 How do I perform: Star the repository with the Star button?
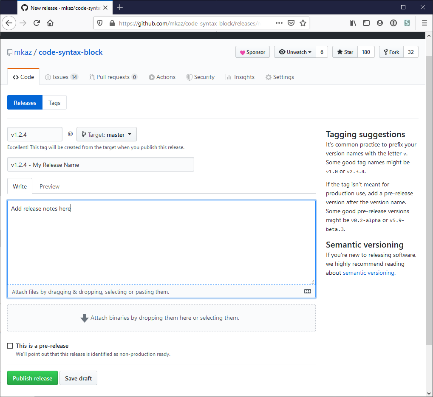coord(345,52)
